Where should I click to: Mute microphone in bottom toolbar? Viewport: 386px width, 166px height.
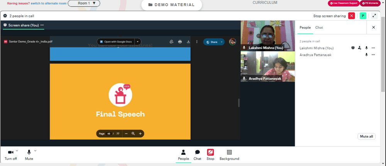(29, 155)
